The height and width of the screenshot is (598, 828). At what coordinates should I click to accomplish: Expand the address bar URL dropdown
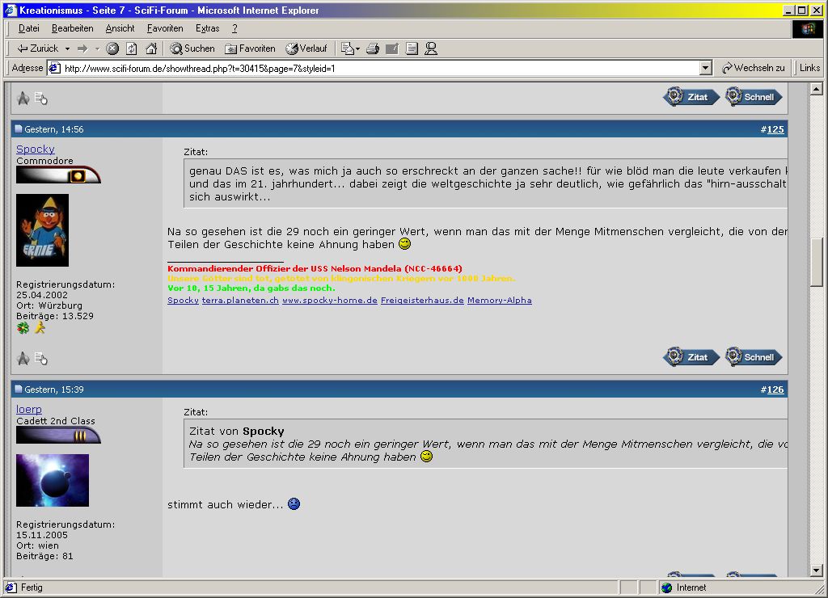(705, 69)
